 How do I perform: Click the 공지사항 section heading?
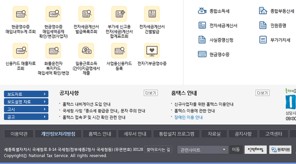tap(69, 93)
